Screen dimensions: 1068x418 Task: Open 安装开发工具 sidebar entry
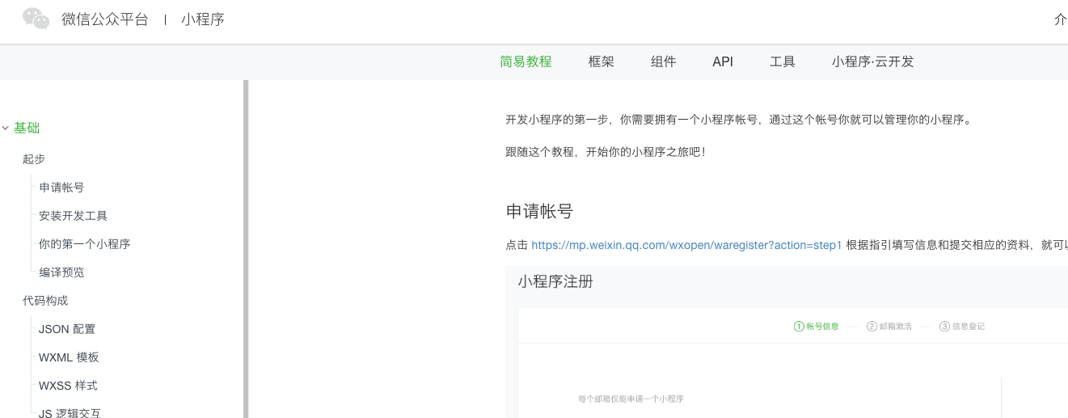tap(73, 215)
